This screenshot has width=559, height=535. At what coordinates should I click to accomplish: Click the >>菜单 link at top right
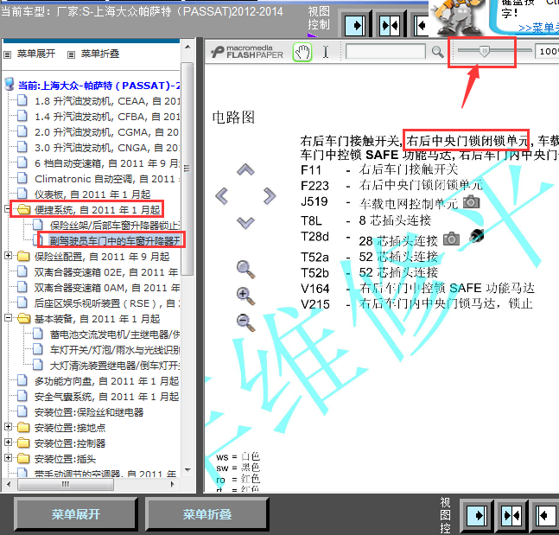point(538,28)
